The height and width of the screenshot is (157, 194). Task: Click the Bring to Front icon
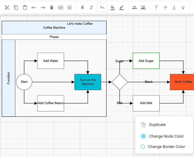click(x=156, y=7)
